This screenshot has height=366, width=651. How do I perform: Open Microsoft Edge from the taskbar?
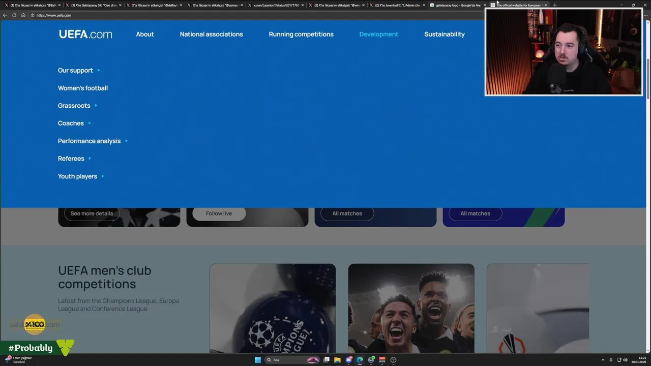pos(360,360)
